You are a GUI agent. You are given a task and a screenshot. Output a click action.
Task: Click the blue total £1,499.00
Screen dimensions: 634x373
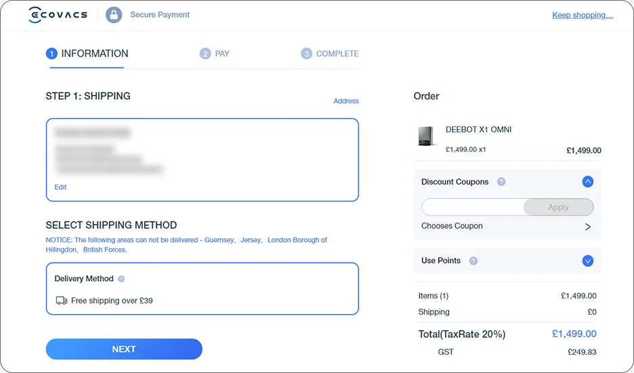tap(574, 334)
